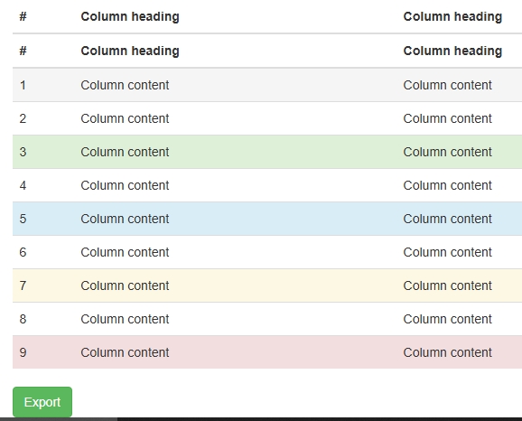Select the number 9 cell in the red row
Image resolution: width=522 pixels, height=421 pixels.
(23, 352)
